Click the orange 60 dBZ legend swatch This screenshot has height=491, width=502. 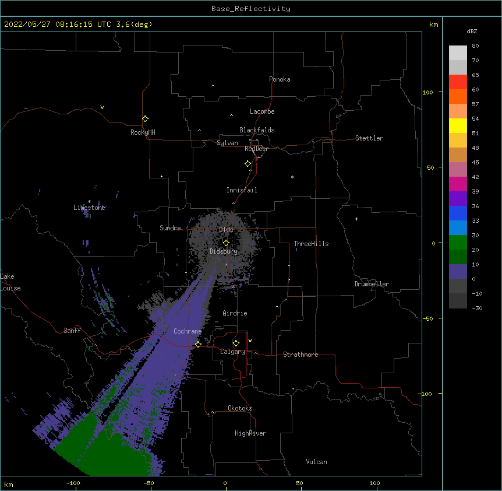pos(458,96)
